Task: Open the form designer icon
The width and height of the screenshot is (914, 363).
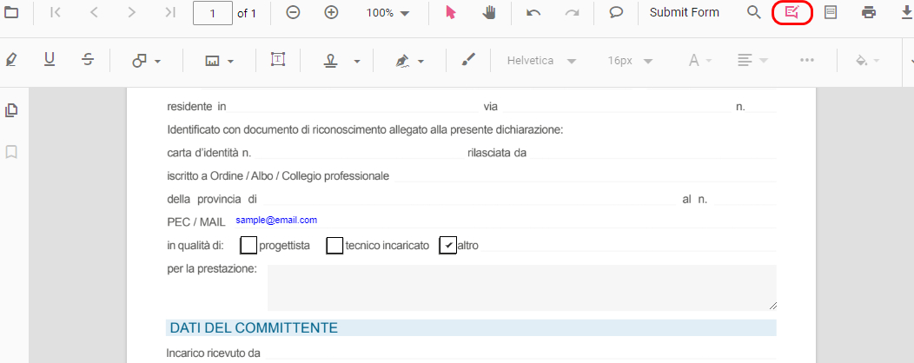Action: (830, 12)
